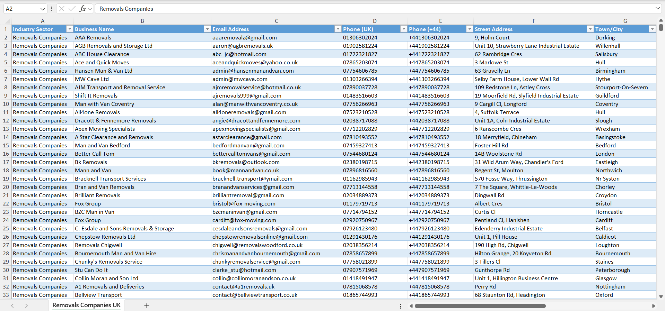
Task: Click the three-dot handle beside the Name Box
Action: click(52, 9)
